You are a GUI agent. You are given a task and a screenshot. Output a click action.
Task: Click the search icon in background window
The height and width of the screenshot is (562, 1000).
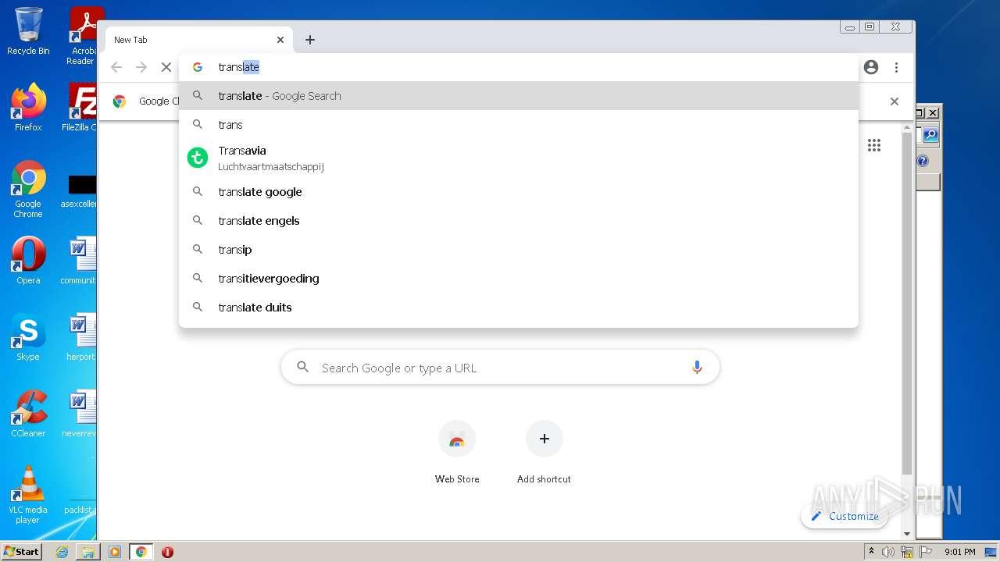click(930, 135)
